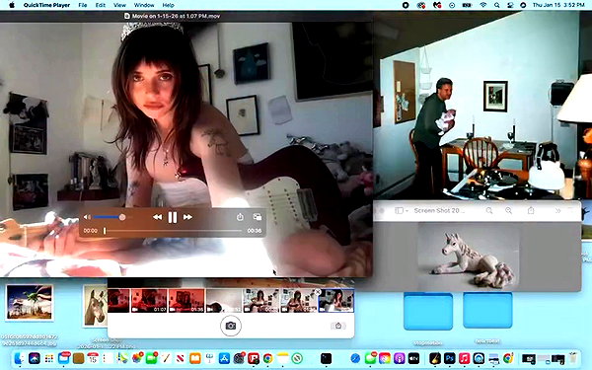Open the Edit menu
The width and height of the screenshot is (592, 370).
coord(101,5)
